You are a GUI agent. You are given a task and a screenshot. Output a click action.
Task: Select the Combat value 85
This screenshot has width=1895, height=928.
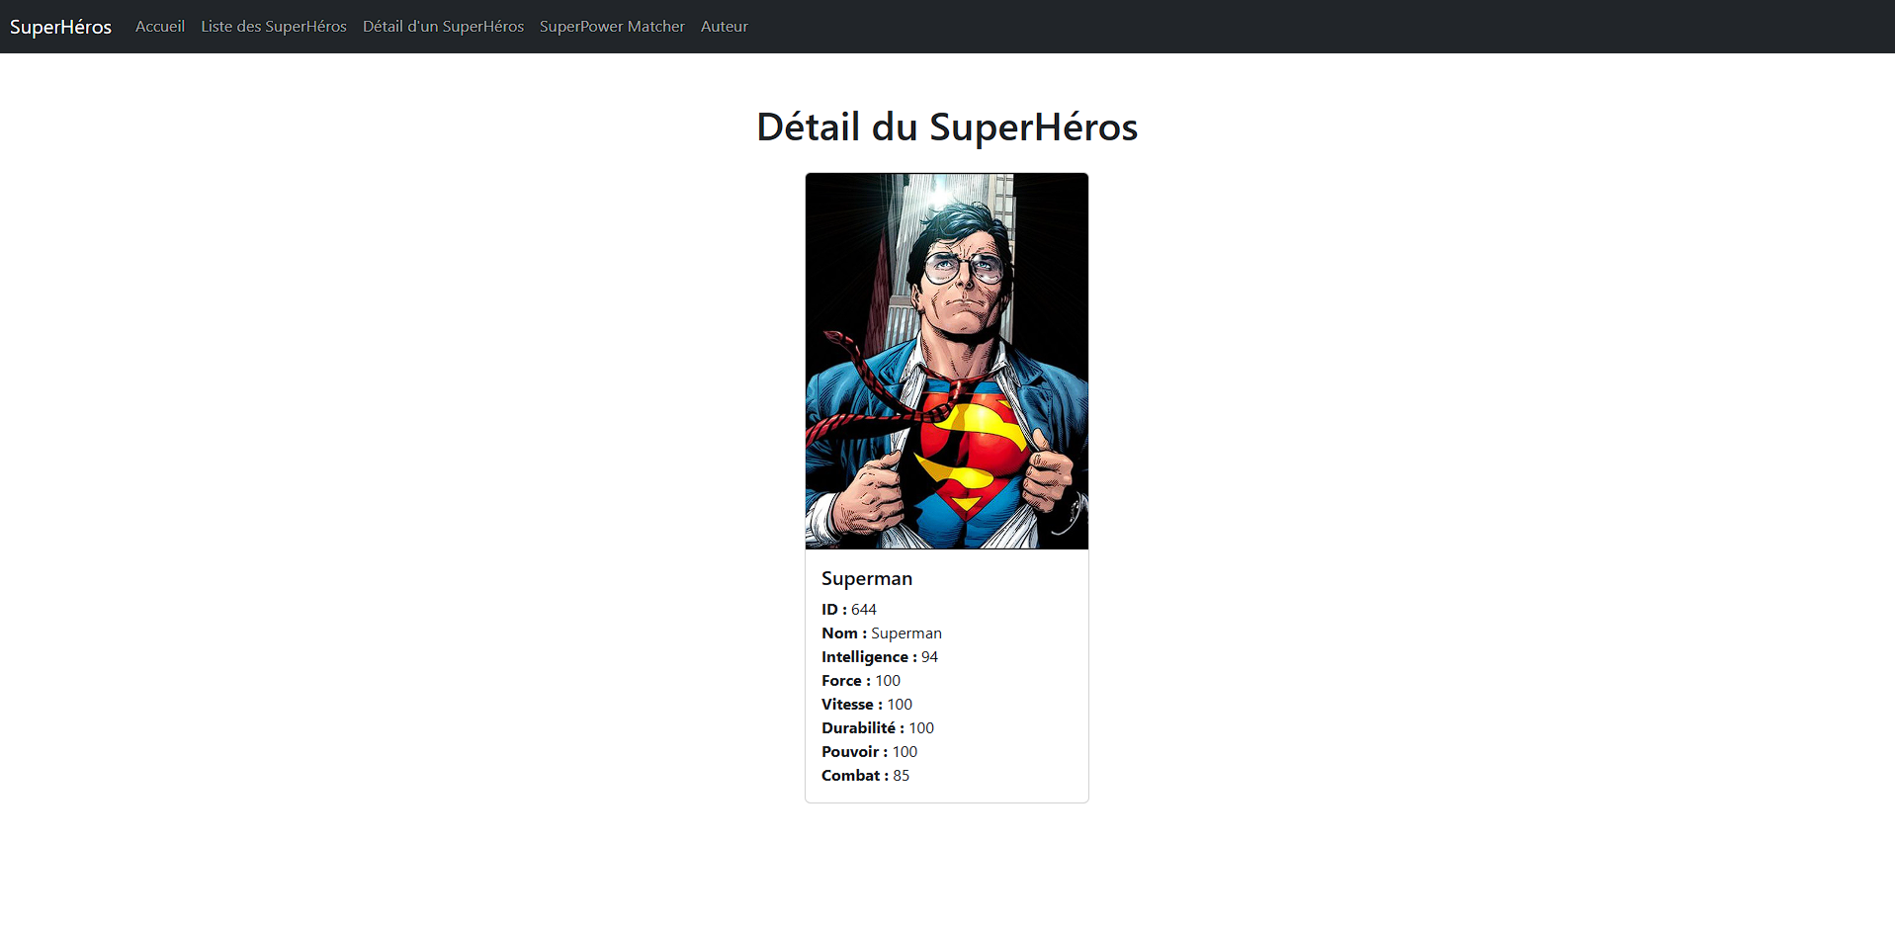coord(901,776)
